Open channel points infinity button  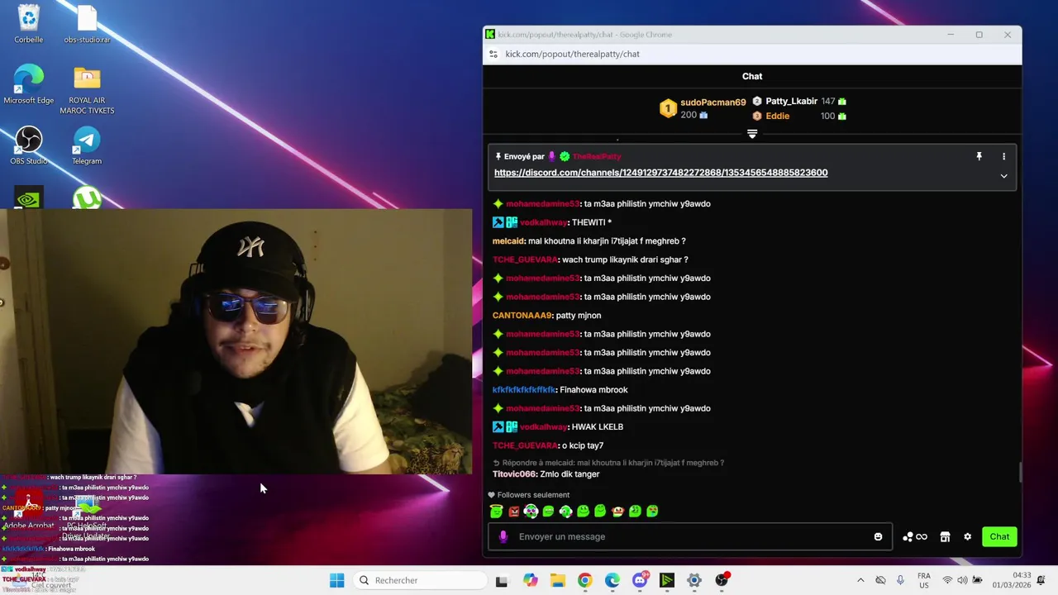[x=915, y=536]
